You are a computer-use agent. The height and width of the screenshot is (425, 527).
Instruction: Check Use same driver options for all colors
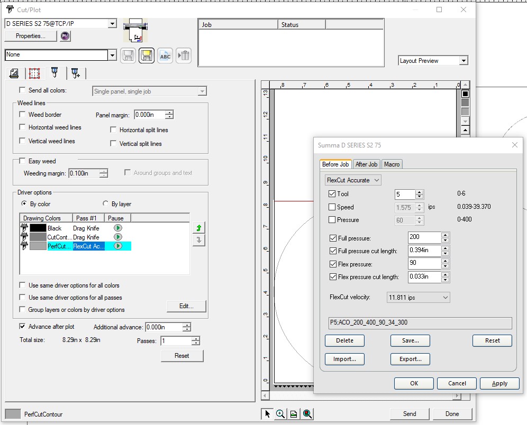[x=22, y=285]
